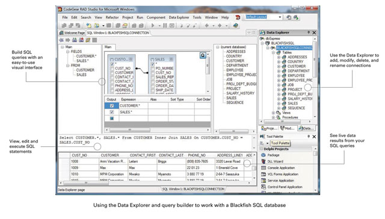Click the maximize icon on CUSTO... table box
This screenshot has width=385, height=219.
pyautogui.click(x=131, y=59)
